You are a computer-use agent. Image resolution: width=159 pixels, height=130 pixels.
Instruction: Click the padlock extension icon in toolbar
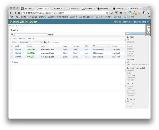click(x=135, y=13)
